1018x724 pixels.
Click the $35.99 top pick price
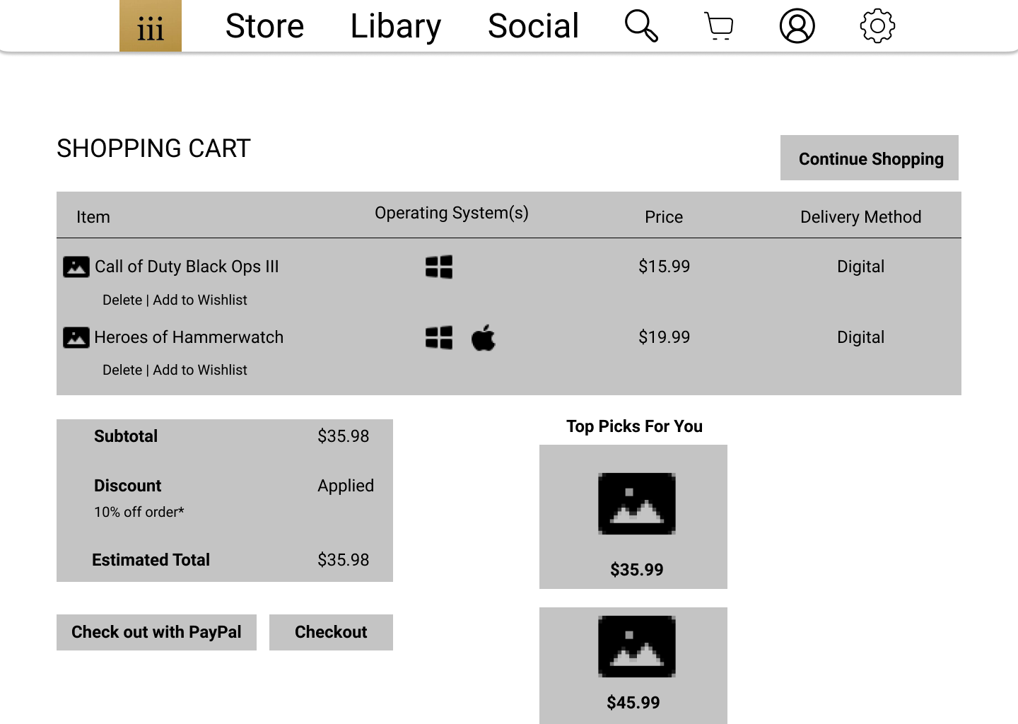637,570
